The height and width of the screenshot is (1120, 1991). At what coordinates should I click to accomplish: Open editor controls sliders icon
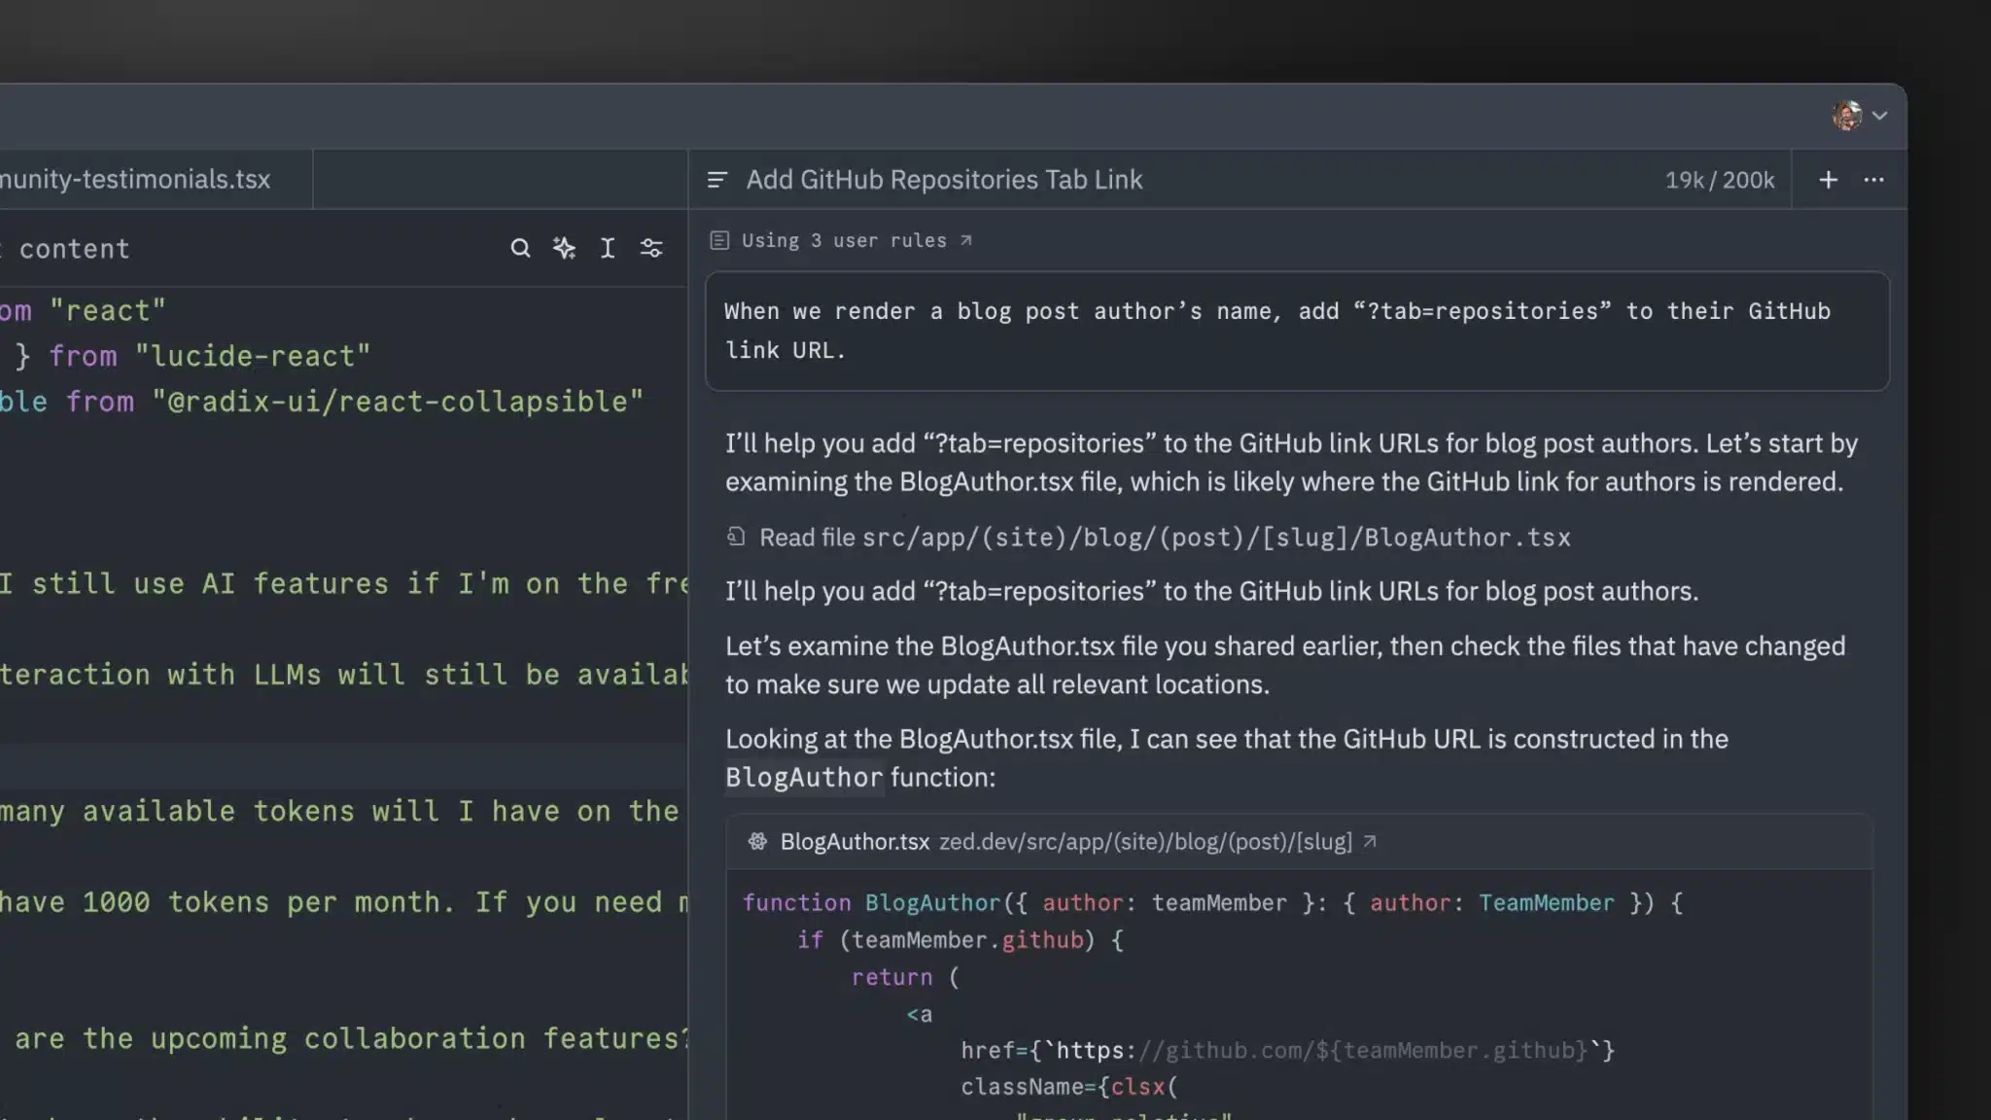651,248
